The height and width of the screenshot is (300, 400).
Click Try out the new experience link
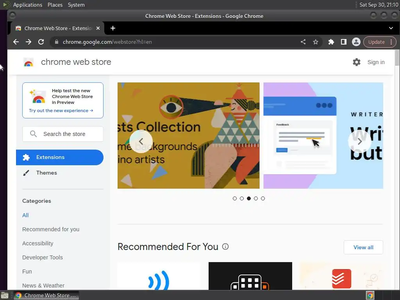tap(61, 111)
